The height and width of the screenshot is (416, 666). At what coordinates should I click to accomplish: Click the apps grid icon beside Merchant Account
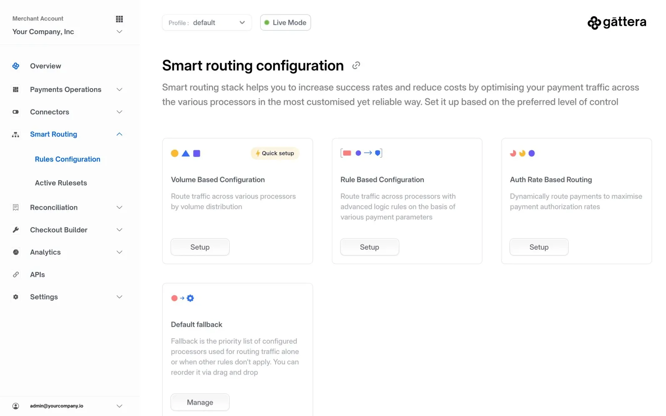pyautogui.click(x=119, y=19)
